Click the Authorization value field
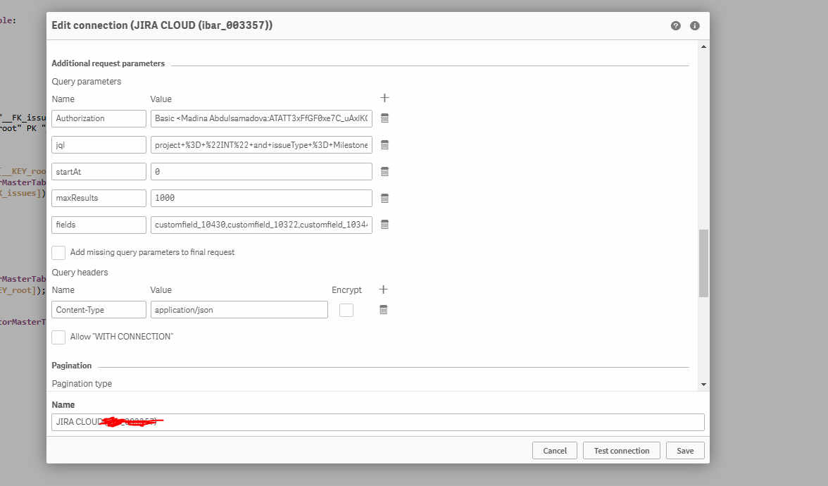 (261, 118)
